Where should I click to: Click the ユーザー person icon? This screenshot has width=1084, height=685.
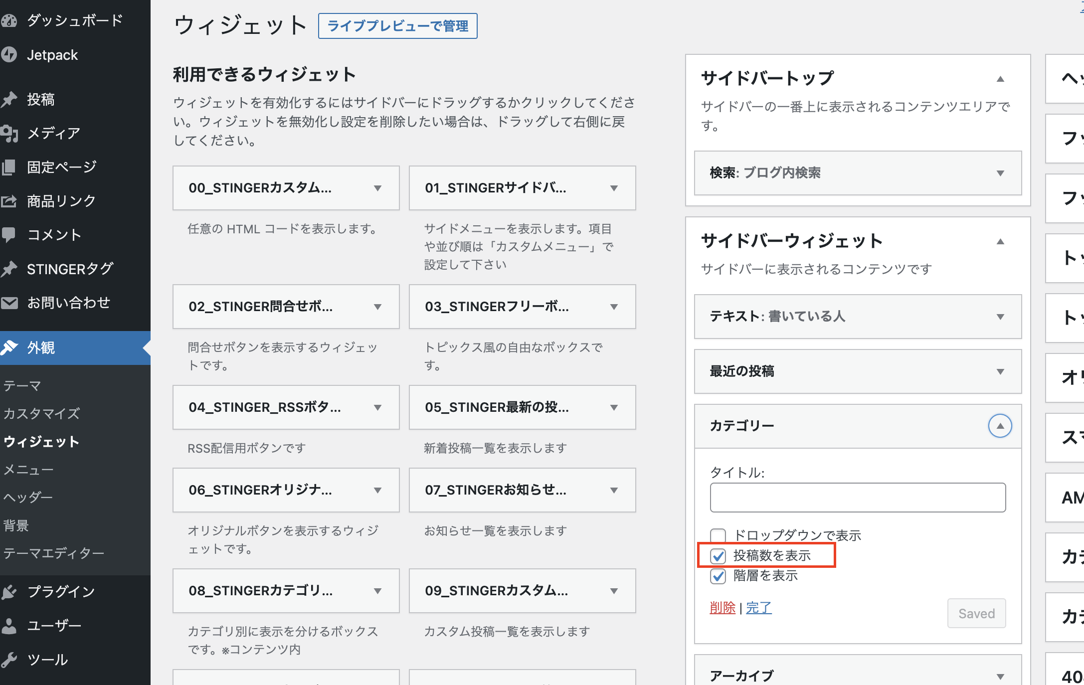point(9,625)
